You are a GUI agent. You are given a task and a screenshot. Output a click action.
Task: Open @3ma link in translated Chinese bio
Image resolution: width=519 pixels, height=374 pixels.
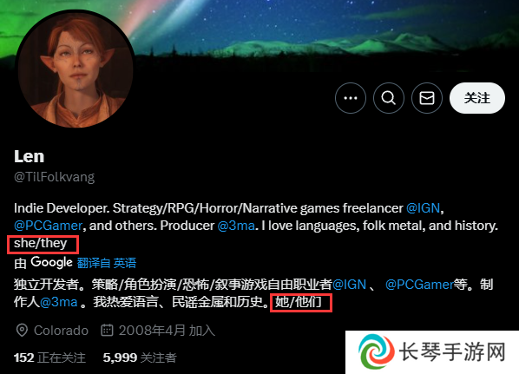(59, 302)
